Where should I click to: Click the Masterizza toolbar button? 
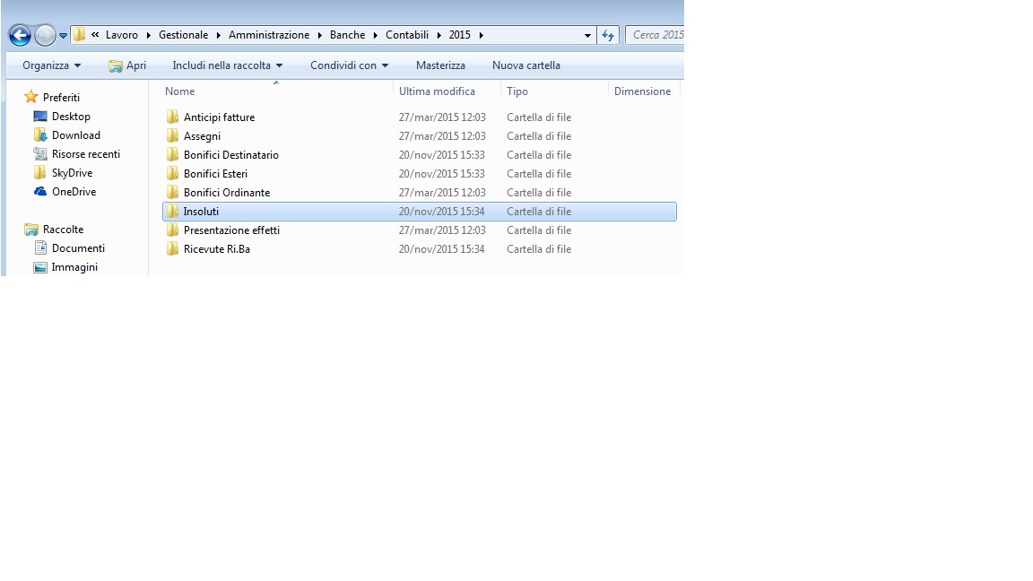pyautogui.click(x=440, y=65)
